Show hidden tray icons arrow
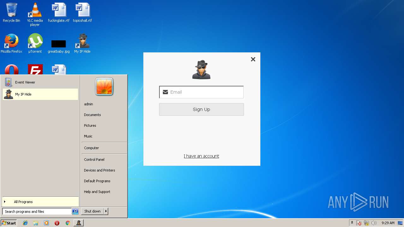Image resolution: width=404 pixels, height=227 pixels. pyautogui.click(x=352, y=223)
